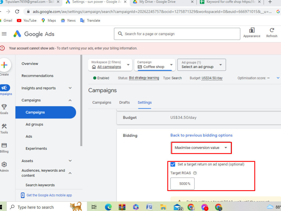Viewport: 281px width, 211px height.
Task: Open Experiments in the sidebar
Action: 36,149
